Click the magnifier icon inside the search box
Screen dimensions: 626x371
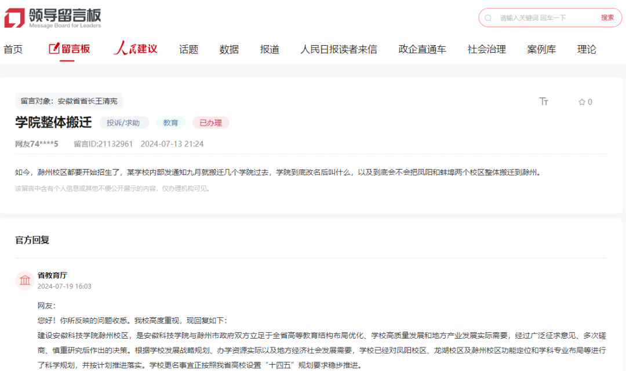coord(487,18)
